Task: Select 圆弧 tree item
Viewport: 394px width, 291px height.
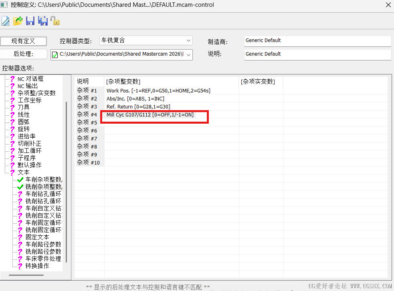Action: click(23, 122)
